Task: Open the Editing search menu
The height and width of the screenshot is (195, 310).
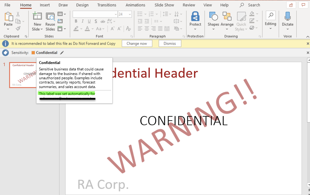Action: (271, 20)
